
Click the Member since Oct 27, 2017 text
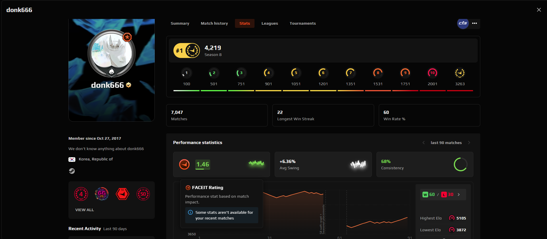[x=95, y=138]
